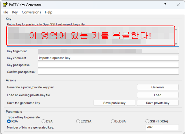Click the question mark help button
Image resolution: width=185 pixels, height=134 pixels.
pyautogui.click(x=165, y=5)
